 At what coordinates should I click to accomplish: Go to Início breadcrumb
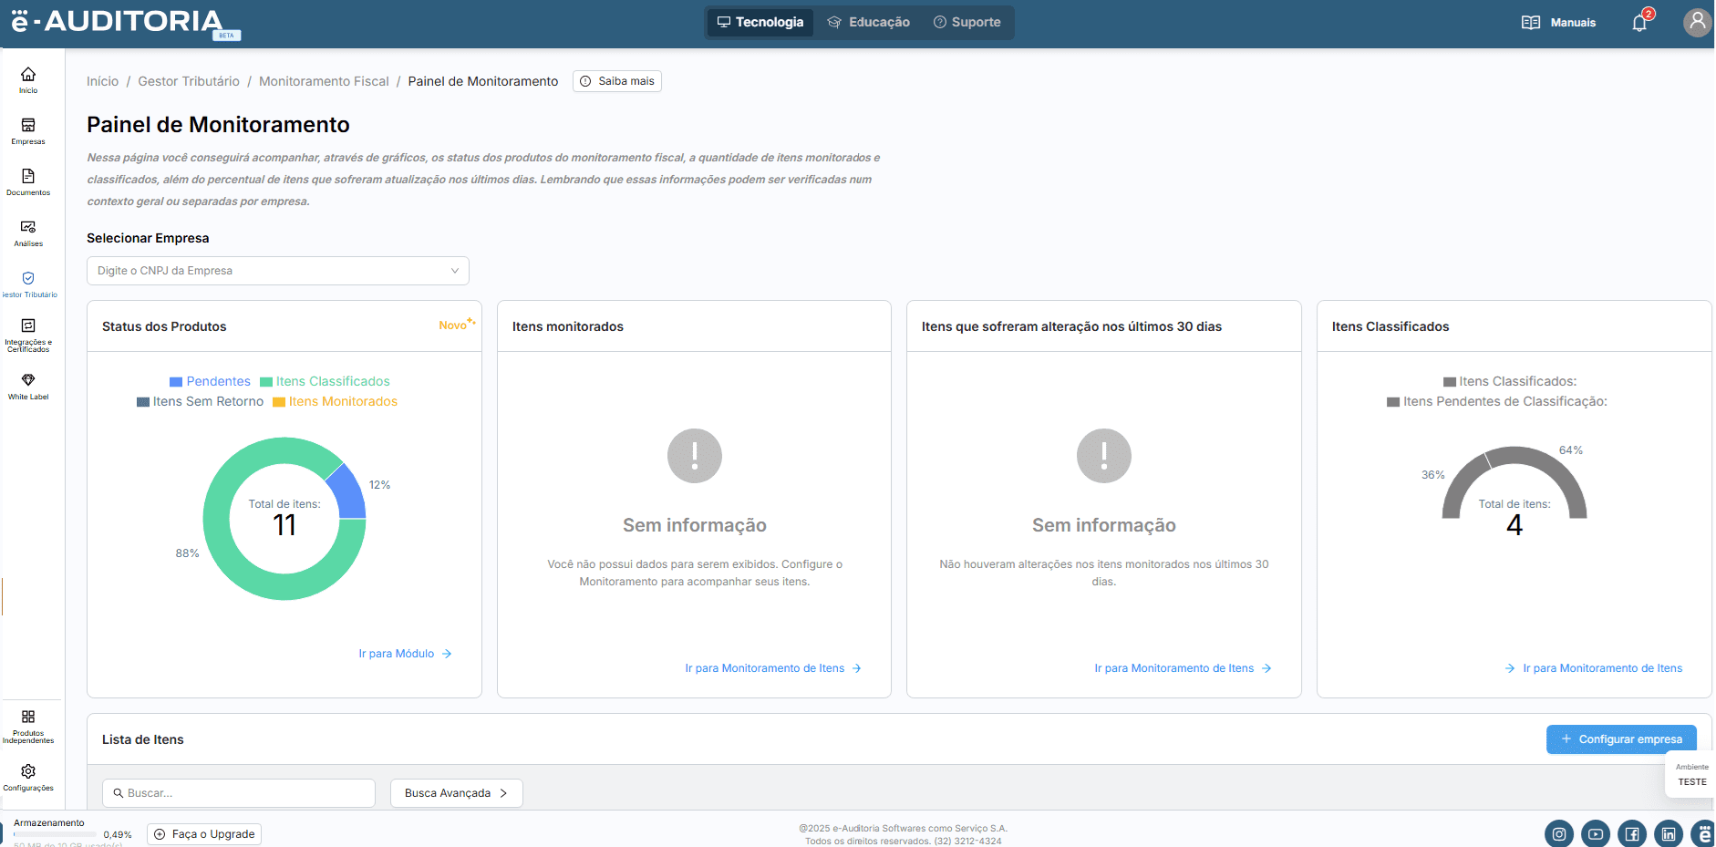[x=103, y=81]
